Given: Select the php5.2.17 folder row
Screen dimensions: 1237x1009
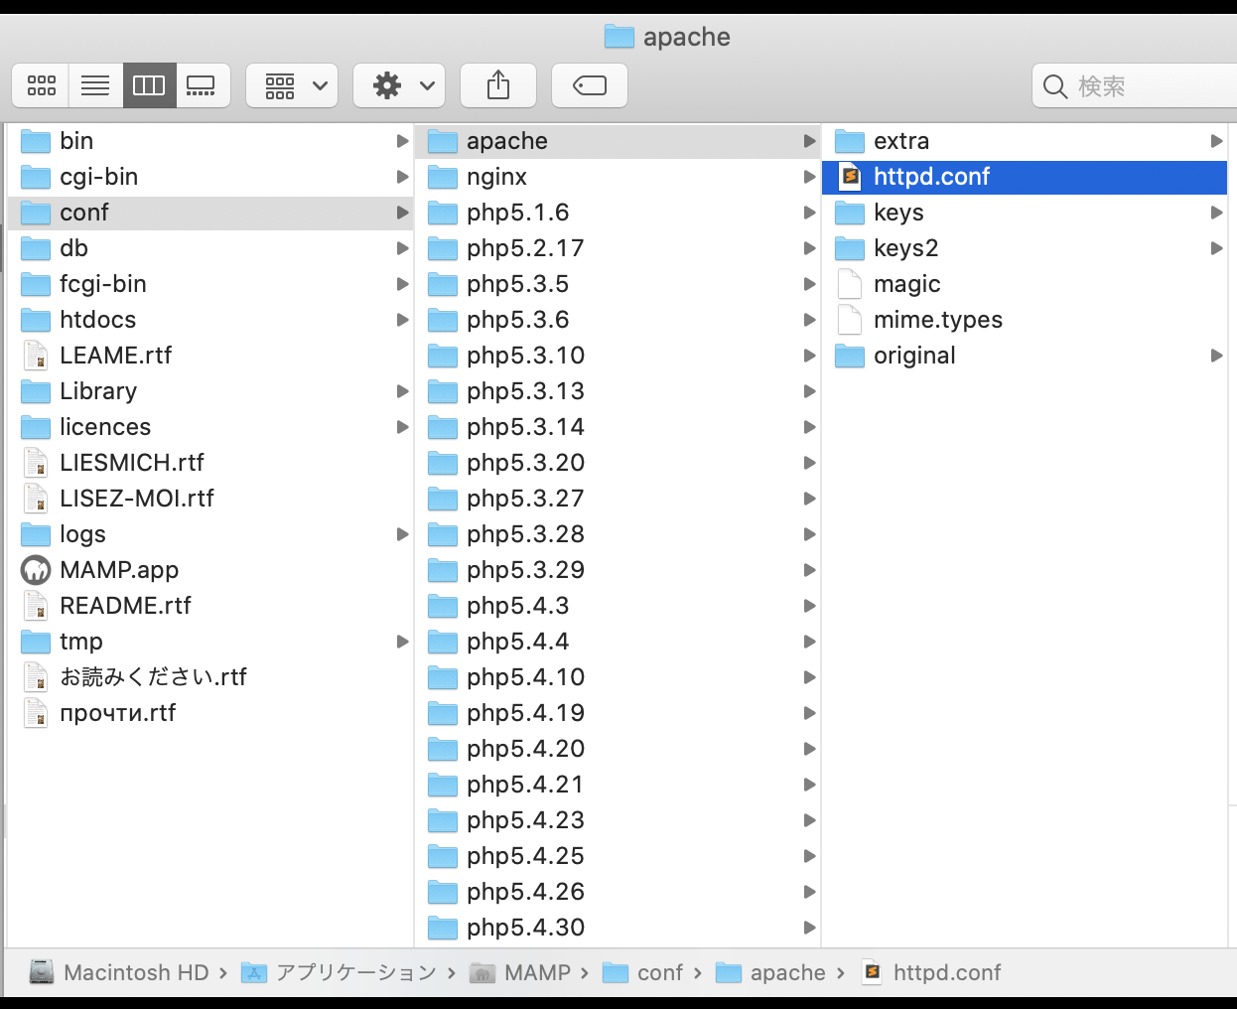Looking at the screenshot, I should tap(618, 248).
